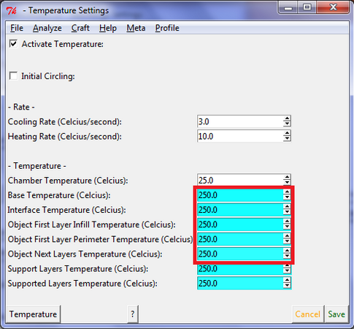Open the Craft menu
The image size is (354, 329).
pyautogui.click(x=80, y=28)
